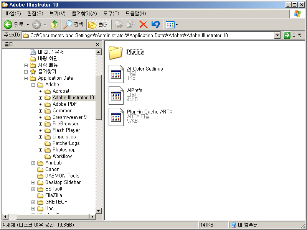Open the 편집(E) menu
Screen dimensions: 307x230
tap(35, 14)
